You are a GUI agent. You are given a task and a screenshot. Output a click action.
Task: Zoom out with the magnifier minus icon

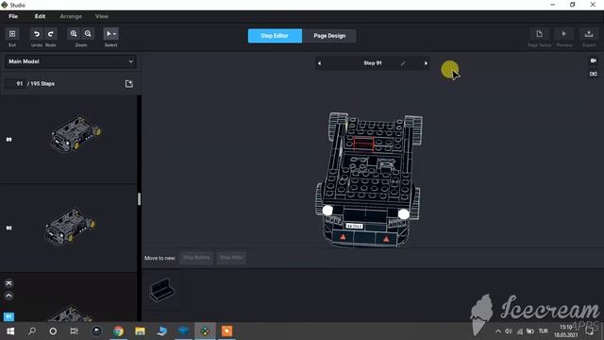88,34
